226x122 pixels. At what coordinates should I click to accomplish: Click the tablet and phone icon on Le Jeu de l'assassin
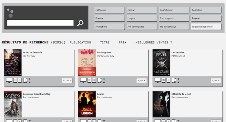pyautogui.click(x=26, y=80)
